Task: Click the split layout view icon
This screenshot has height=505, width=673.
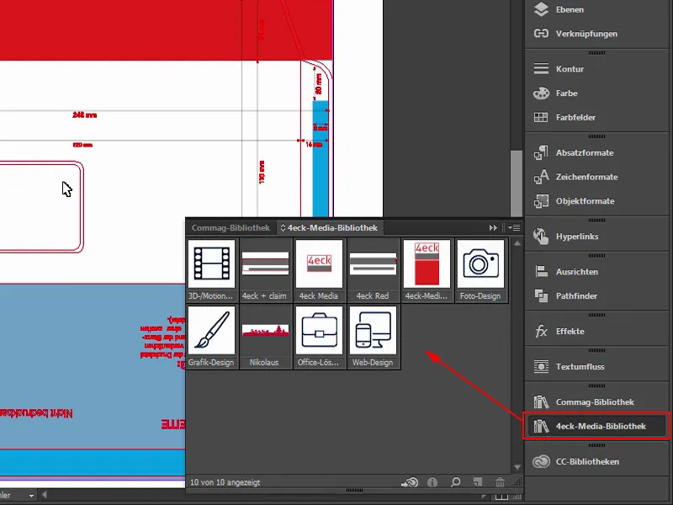Action: (501, 497)
